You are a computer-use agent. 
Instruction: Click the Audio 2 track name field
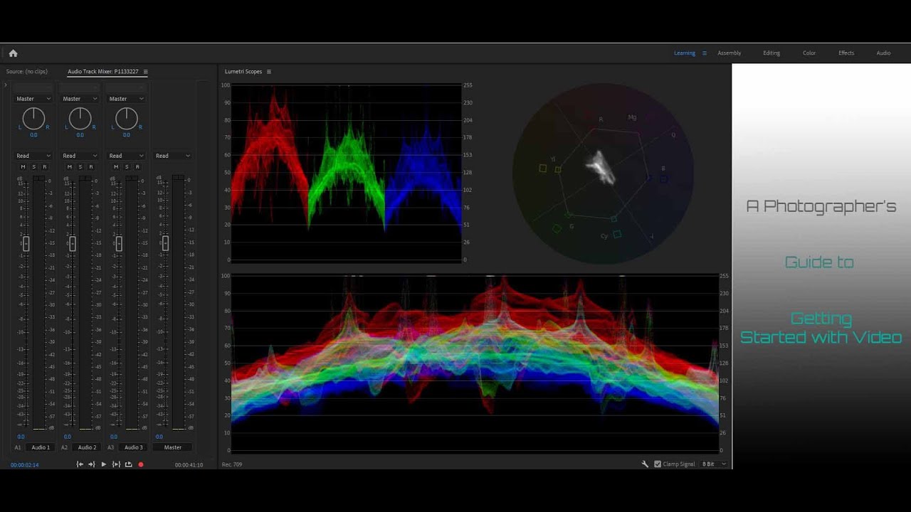[87, 447]
